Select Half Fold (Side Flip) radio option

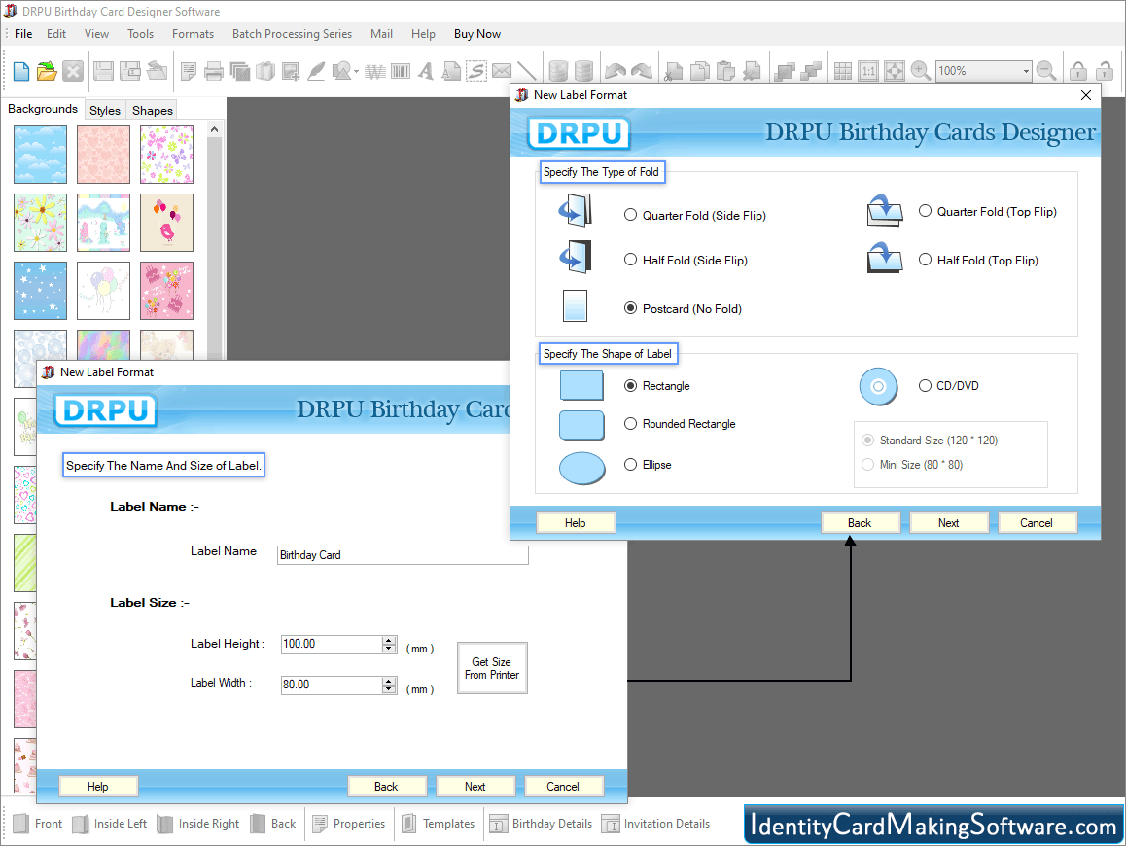click(x=630, y=260)
